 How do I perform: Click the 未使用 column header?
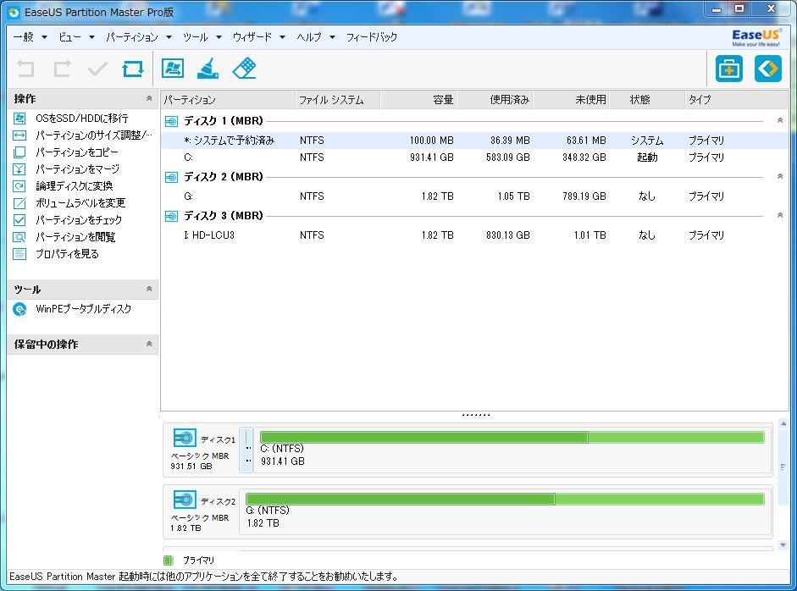(572, 100)
